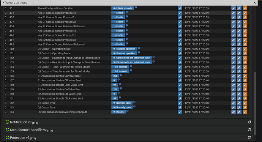This screenshot has height=142, width=262.
Task: Click the blue wrench for Prevent Simultaneous Switching of Outputs
Action: pyautogui.click(x=180, y=112)
